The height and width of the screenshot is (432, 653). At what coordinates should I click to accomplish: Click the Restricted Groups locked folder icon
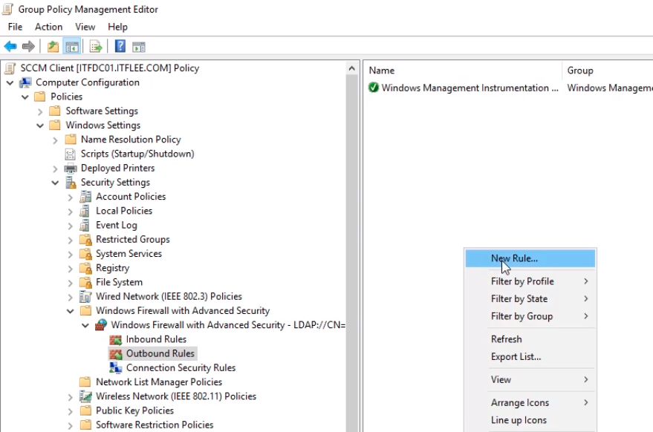tap(85, 240)
